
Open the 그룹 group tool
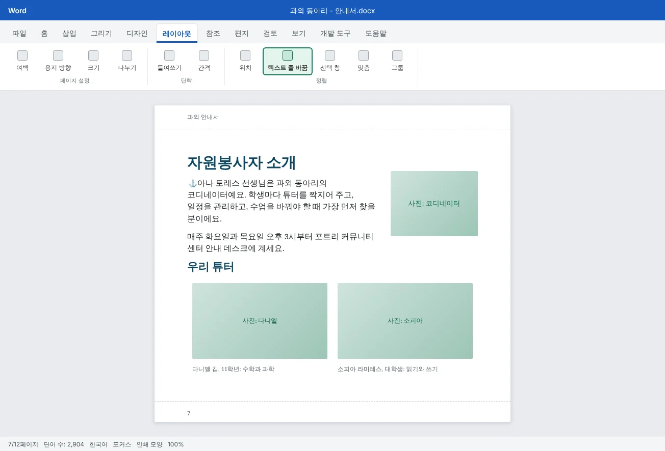[397, 62]
